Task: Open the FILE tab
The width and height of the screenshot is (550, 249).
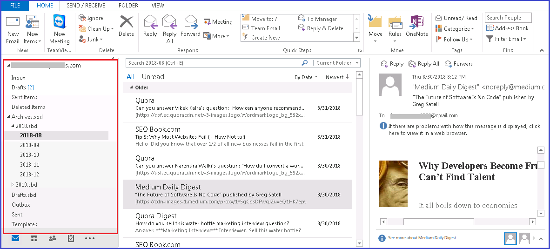Action: pyautogui.click(x=15, y=6)
